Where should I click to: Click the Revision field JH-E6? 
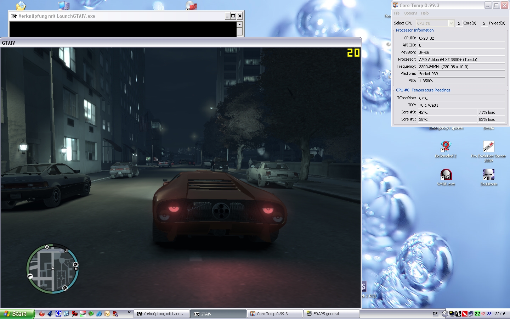tap(461, 52)
